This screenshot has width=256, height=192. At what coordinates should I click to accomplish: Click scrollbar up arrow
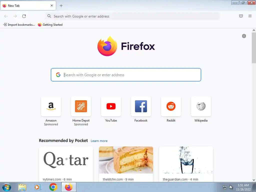(254, 30)
